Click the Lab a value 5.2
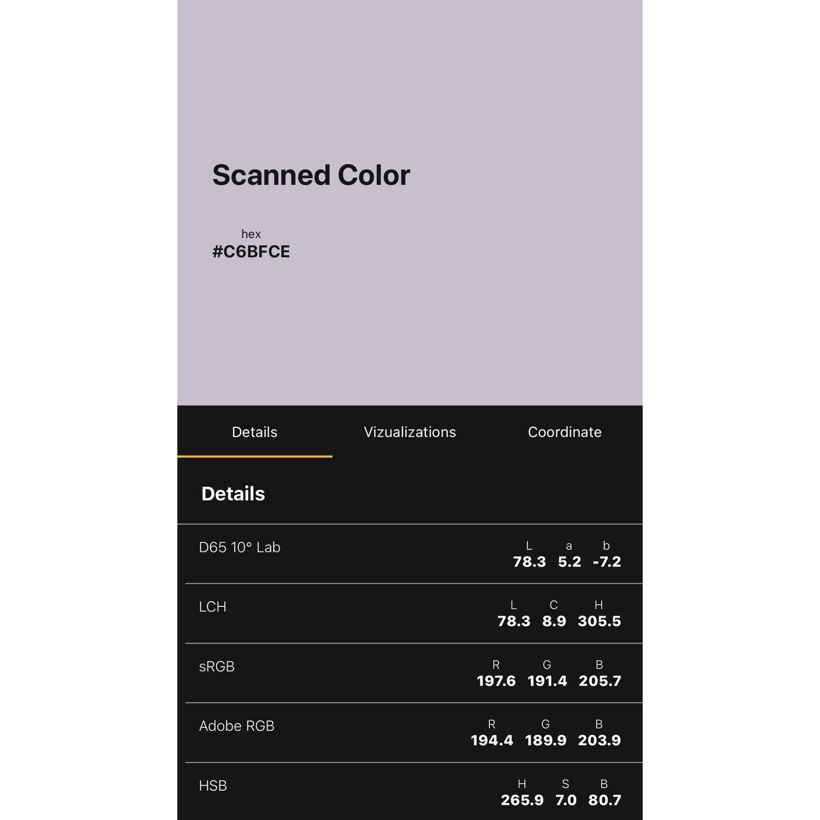The height and width of the screenshot is (820, 820). click(x=569, y=562)
